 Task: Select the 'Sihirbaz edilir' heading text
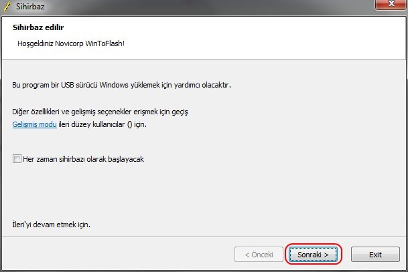(x=38, y=27)
